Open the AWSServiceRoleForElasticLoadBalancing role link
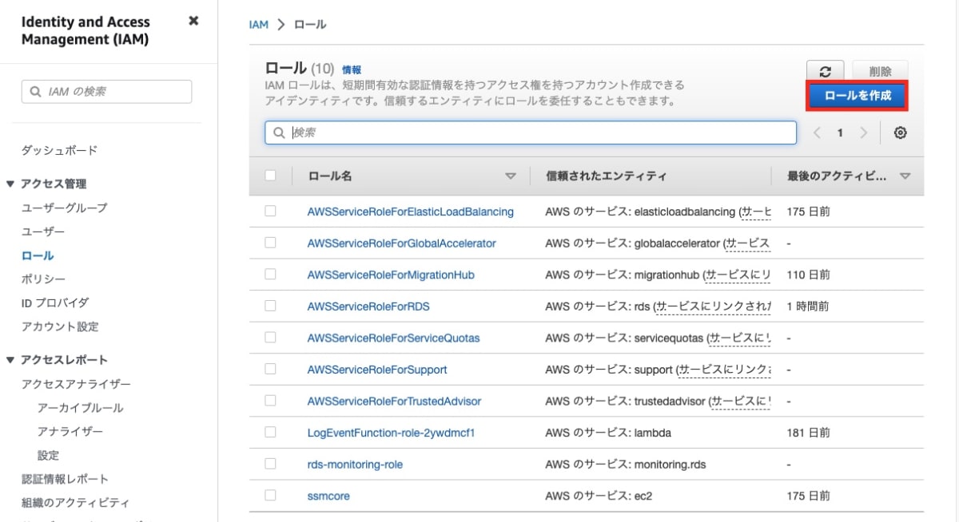This screenshot has width=959, height=522. click(x=411, y=212)
